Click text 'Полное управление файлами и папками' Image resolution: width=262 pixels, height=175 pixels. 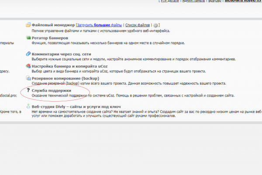point(64,31)
